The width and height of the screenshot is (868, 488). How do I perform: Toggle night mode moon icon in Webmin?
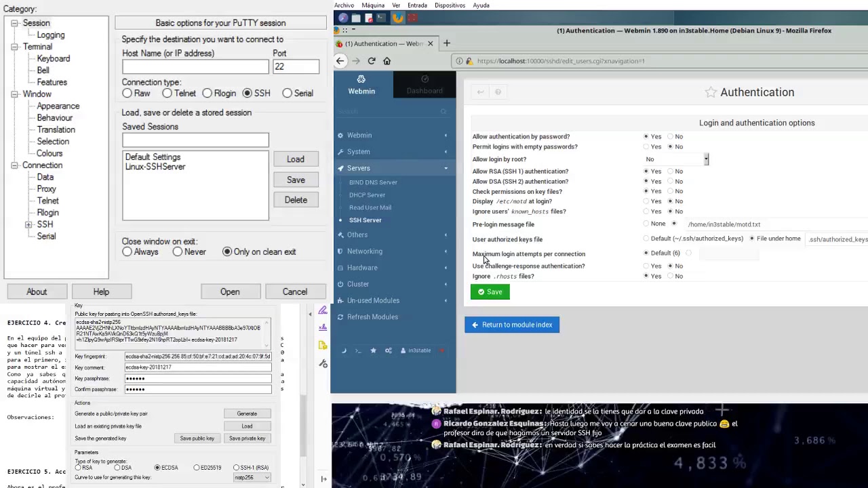click(344, 350)
